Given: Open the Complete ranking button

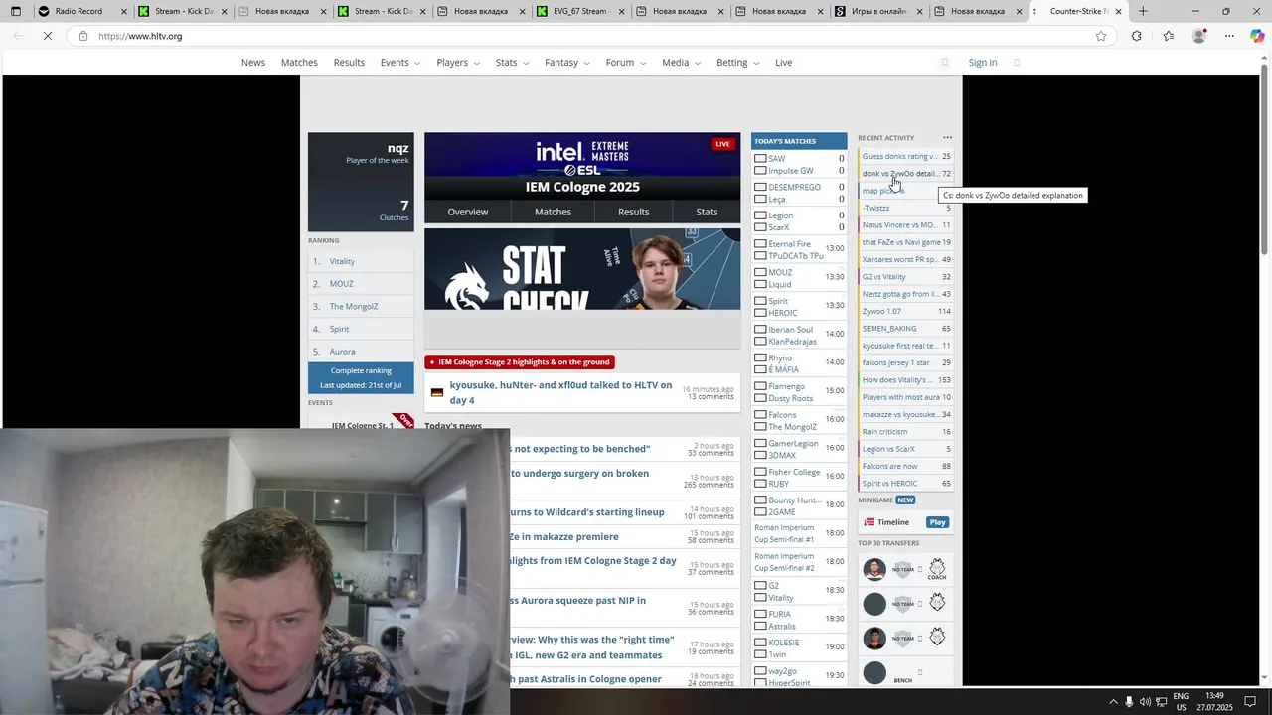Looking at the screenshot, I should coord(361,377).
